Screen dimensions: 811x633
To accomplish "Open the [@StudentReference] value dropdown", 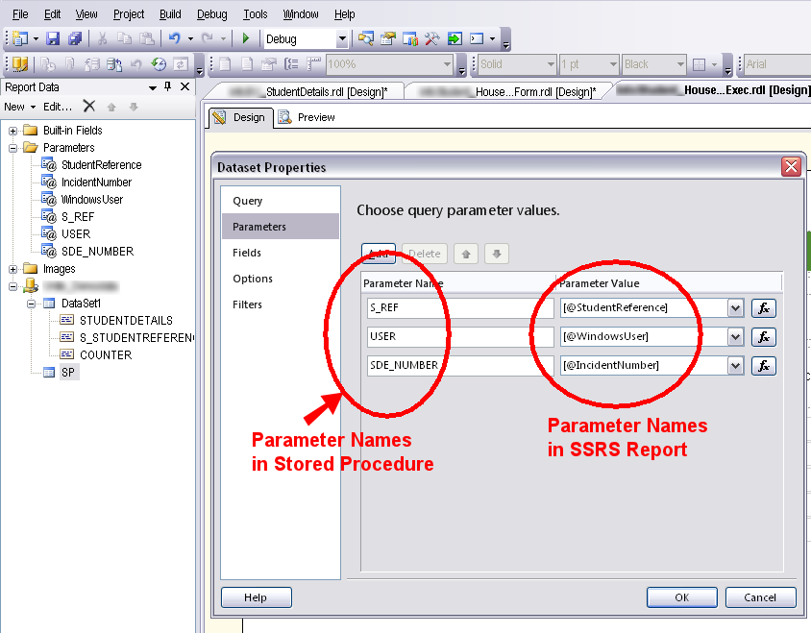I will 736,308.
